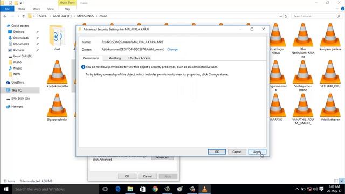Expand the ribbon with the chevron
The width and height of the screenshot is (345, 194).
[x=337, y=9]
